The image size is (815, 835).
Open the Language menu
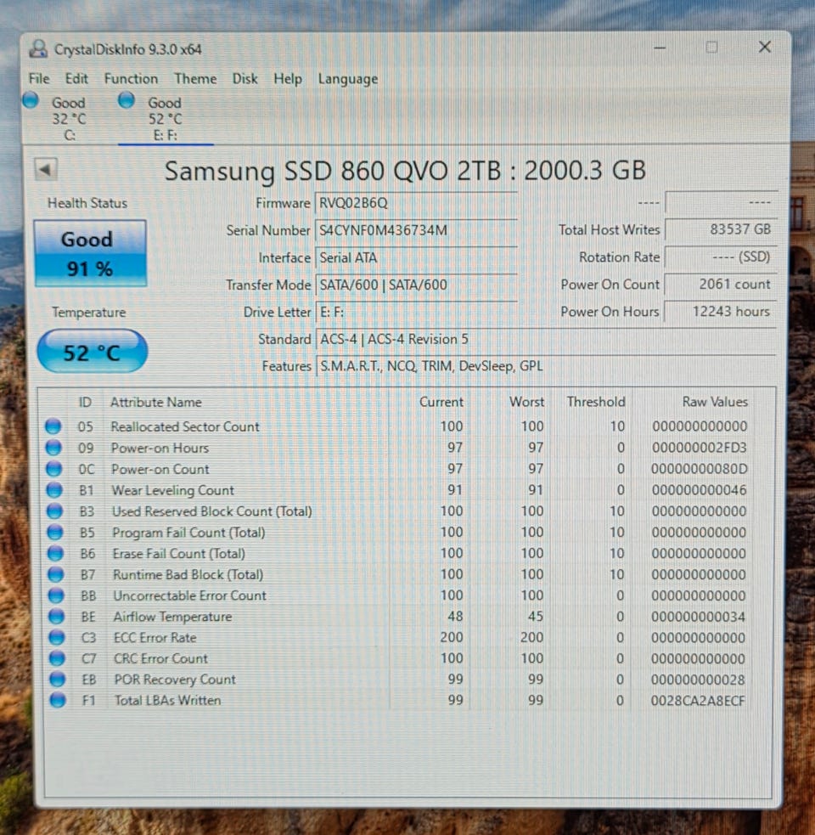pyautogui.click(x=347, y=79)
